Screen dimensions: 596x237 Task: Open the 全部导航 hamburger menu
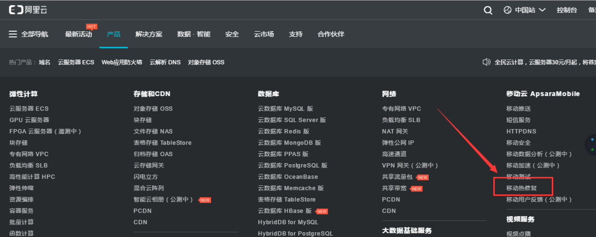click(28, 34)
